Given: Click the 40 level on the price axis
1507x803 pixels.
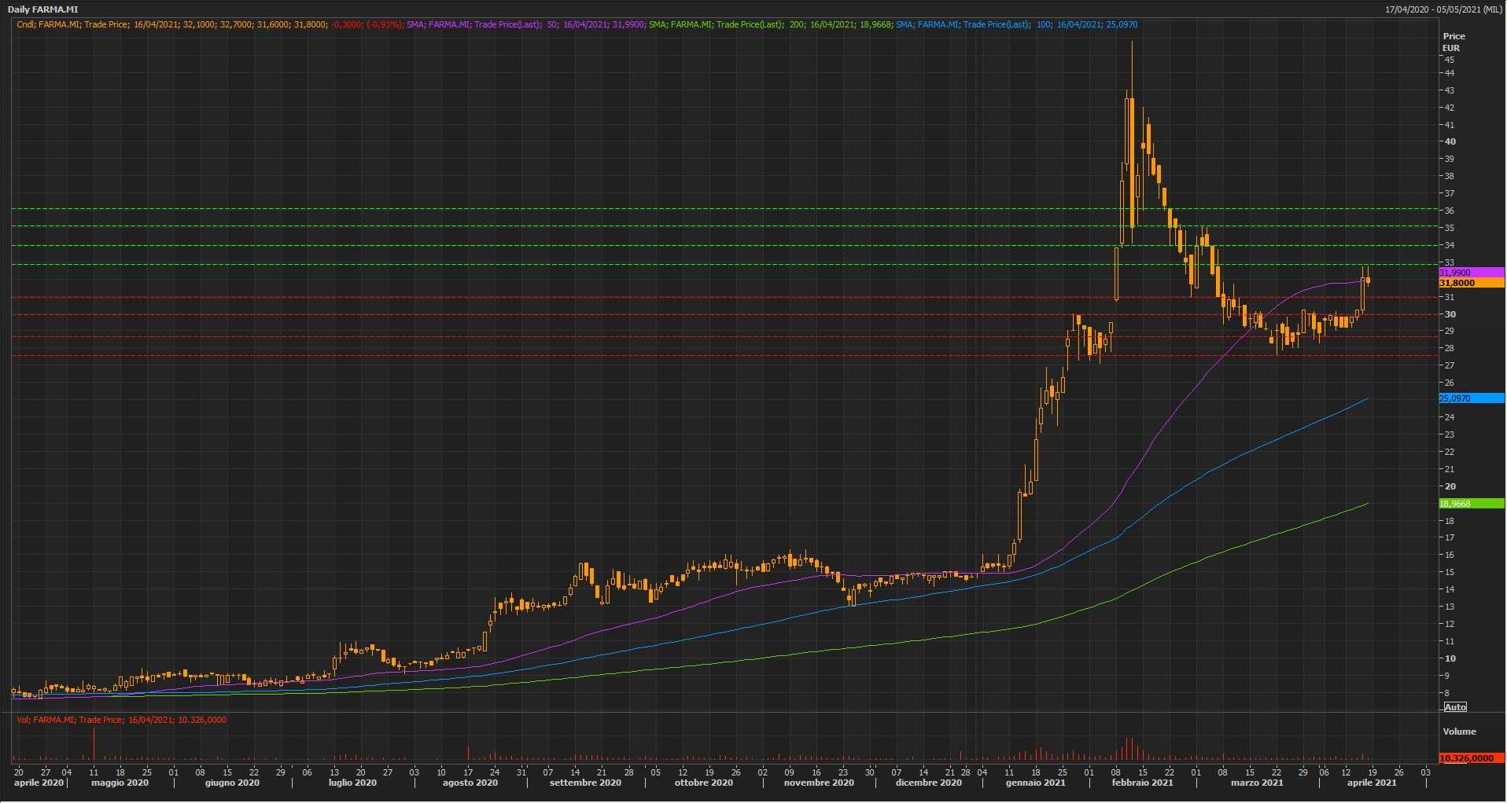Looking at the screenshot, I should pos(1450,142).
